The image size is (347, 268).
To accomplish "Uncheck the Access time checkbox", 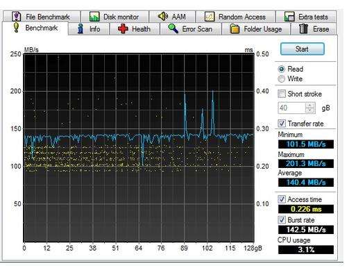I will pos(282,199).
